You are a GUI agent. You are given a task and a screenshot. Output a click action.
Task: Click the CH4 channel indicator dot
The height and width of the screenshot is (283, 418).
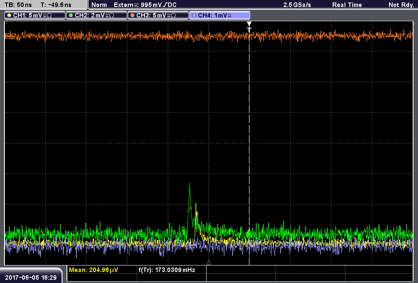click(x=194, y=15)
